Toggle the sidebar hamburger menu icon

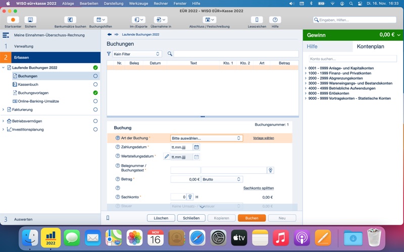coord(6,35)
